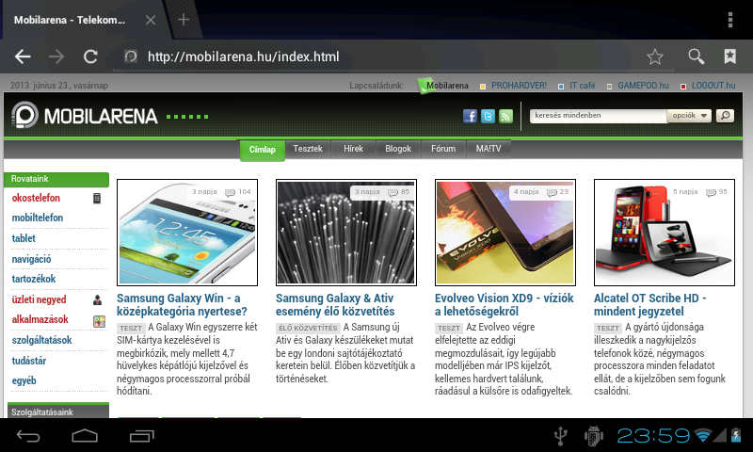Open a new tab with plus icon

(x=183, y=20)
